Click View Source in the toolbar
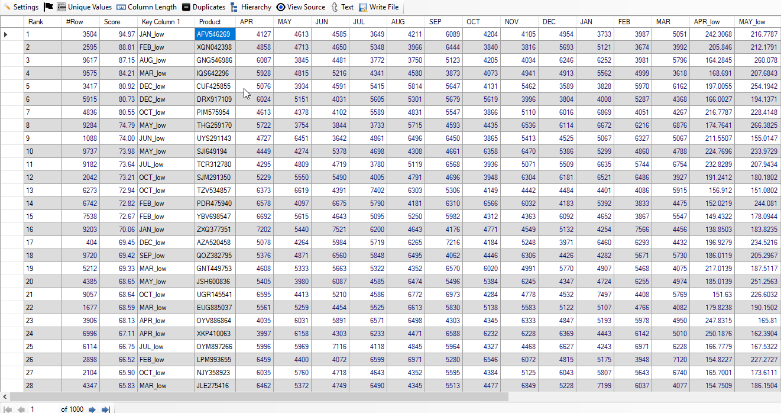The width and height of the screenshot is (781, 413). pyautogui.click(x=300, y=7)
